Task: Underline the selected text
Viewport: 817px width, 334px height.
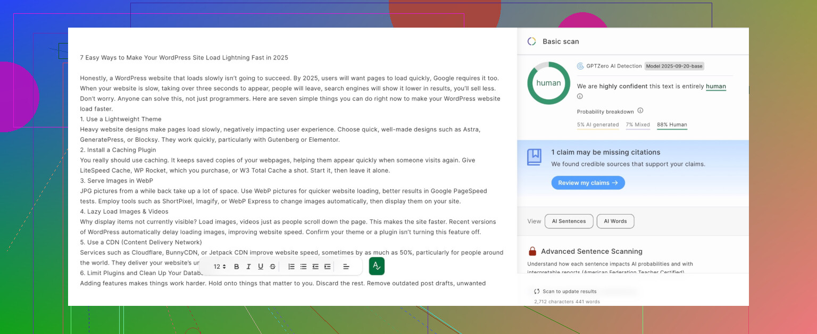Action: coord(261,267)
